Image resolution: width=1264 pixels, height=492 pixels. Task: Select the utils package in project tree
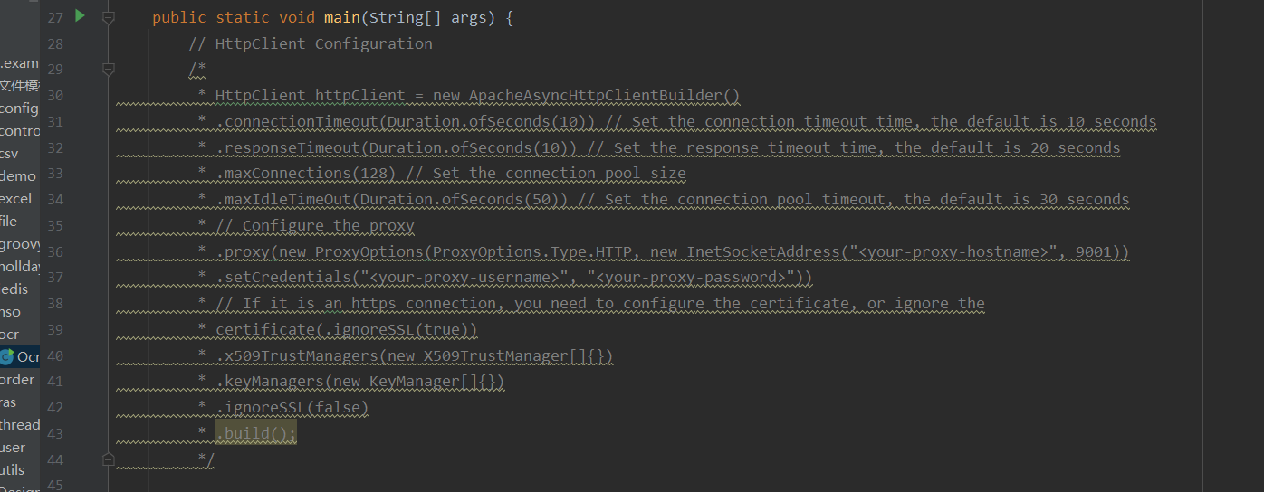coord(13,470)
